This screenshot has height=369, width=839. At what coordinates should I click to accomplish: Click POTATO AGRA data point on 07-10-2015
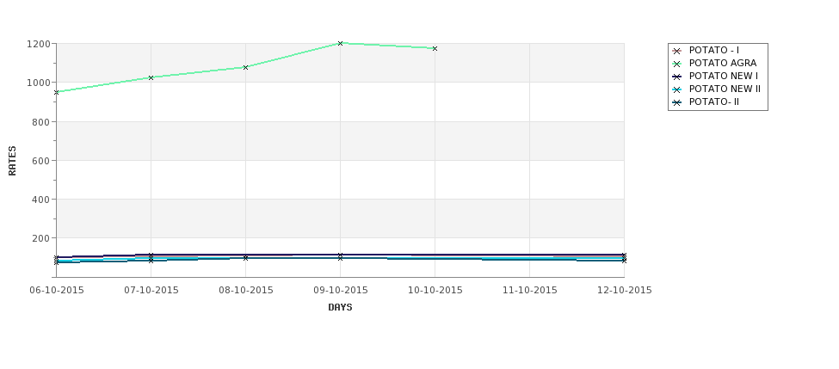(151, 77)
